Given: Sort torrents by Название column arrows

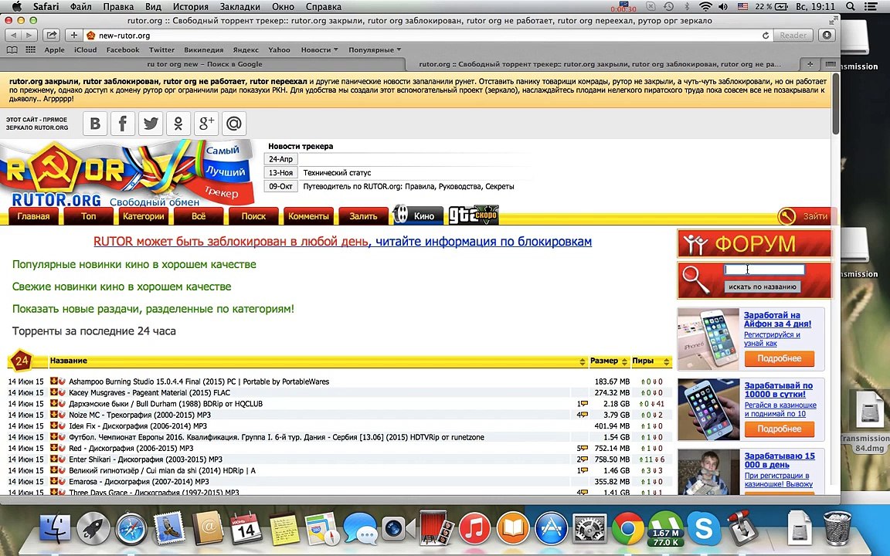Looking at the screenshot, I should click(x=583, y=361).
